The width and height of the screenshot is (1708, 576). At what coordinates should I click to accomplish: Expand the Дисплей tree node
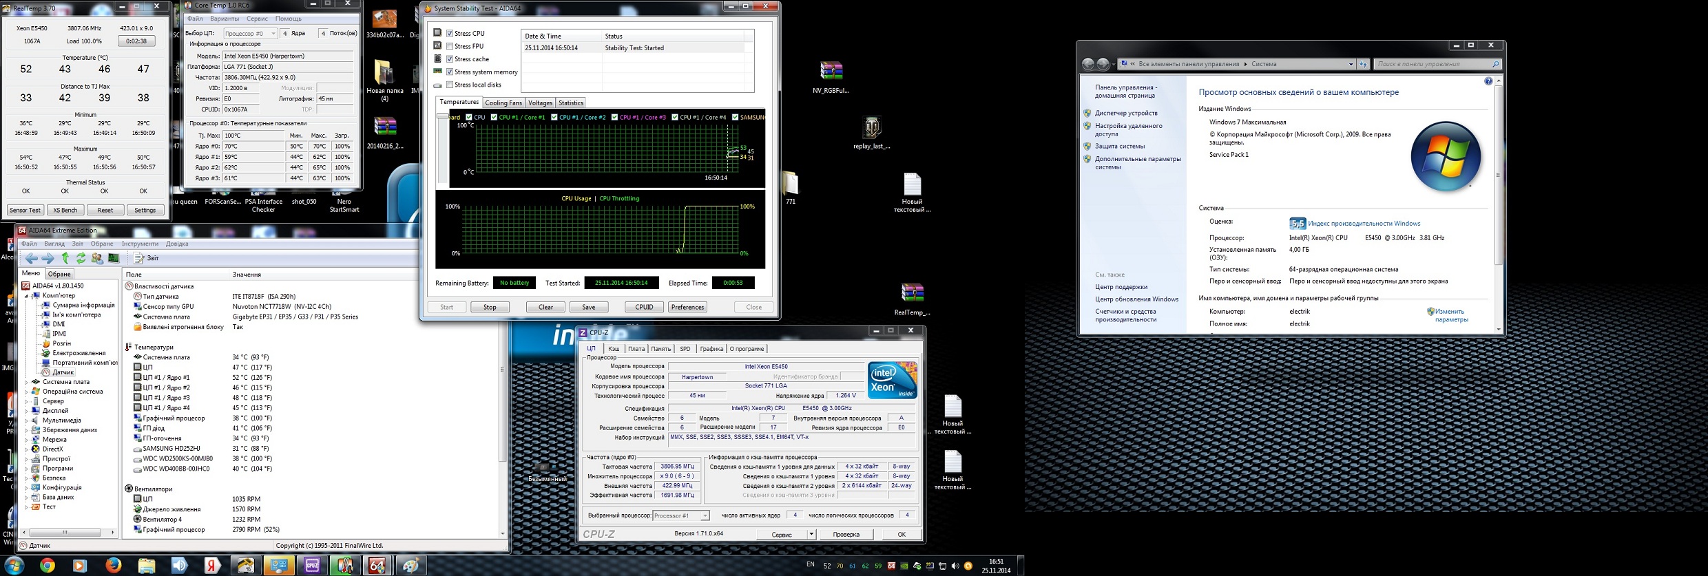coord(27,411)
